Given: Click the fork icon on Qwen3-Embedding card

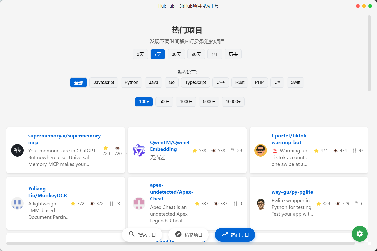Looking at the screenshot, I should click(233, 151).
